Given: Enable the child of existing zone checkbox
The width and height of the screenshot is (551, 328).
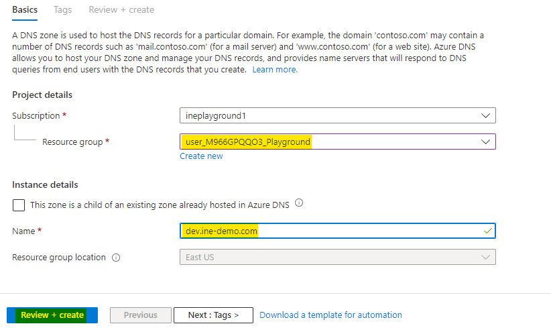Looking at the screenshot, I should (19, 205).
